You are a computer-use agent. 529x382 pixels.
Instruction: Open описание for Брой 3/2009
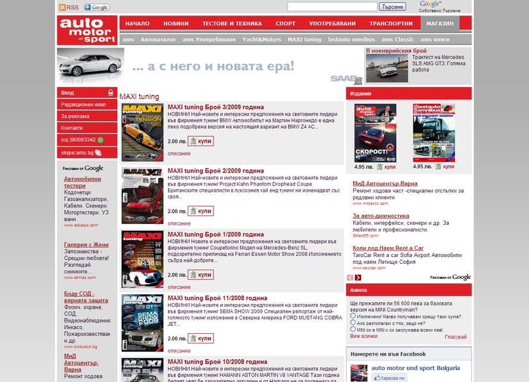pos(179,153)
